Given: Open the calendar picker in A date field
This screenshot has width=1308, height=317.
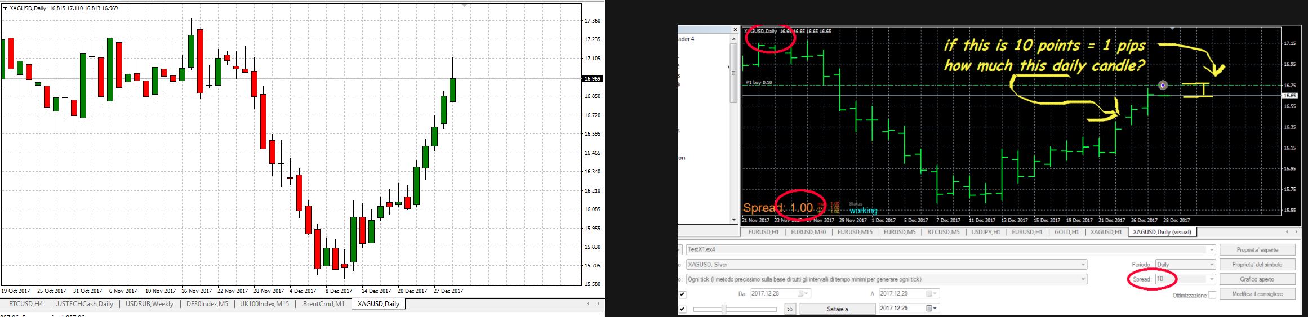Looking at the screenshot, I should coord(932,294).
